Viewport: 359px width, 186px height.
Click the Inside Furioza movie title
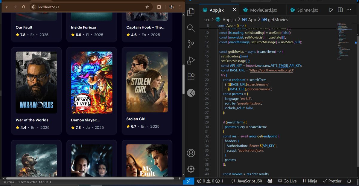tap(83, 27)
